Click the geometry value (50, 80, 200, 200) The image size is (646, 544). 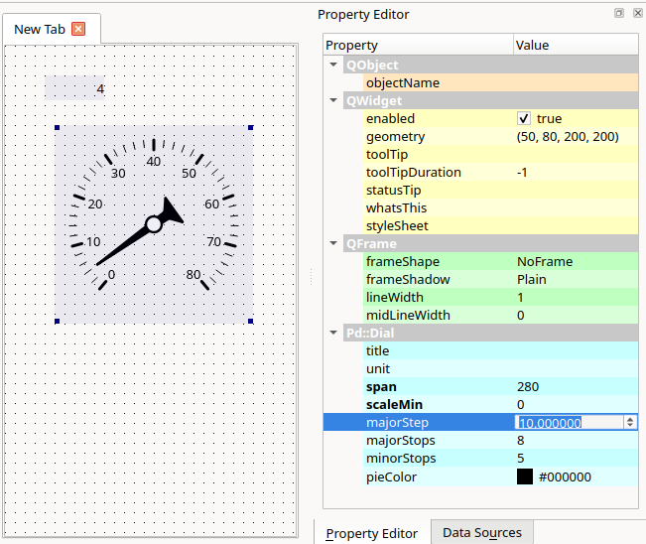568,136
